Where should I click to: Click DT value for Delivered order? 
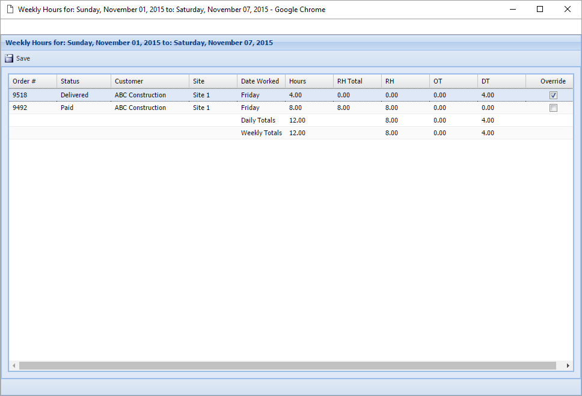tap(488, 95)
